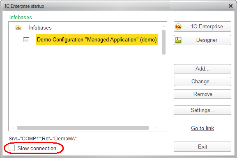Launch 1C:Enterprise mode
This screenshot has width=237, height=158.
point(202,27)
